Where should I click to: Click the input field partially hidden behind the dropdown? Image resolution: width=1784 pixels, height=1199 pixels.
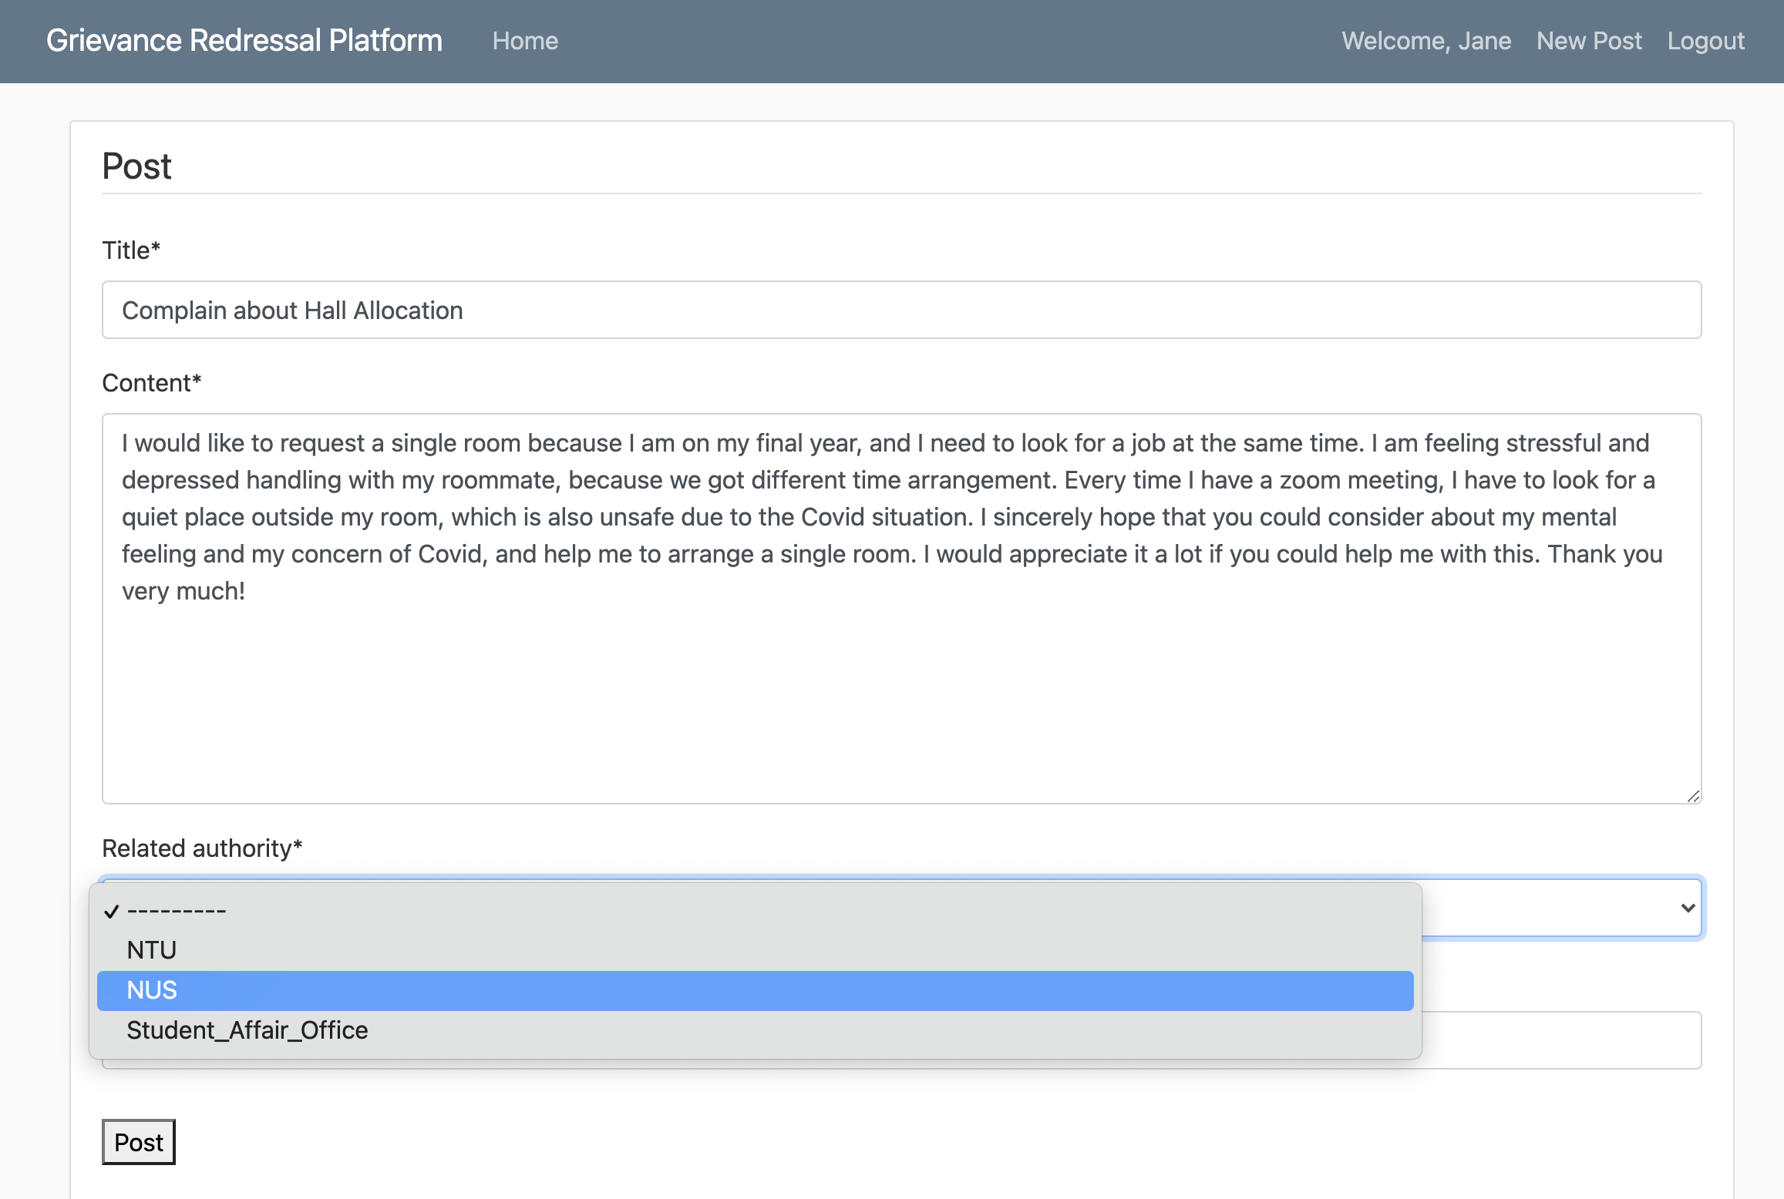coord(1560,1040)
